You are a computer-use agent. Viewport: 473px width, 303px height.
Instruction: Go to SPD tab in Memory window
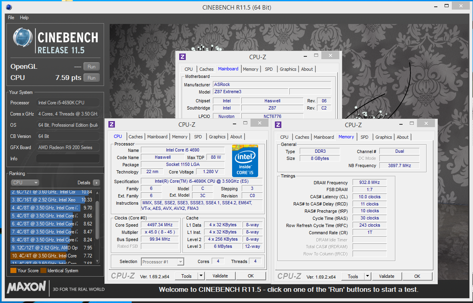(365, 137)
